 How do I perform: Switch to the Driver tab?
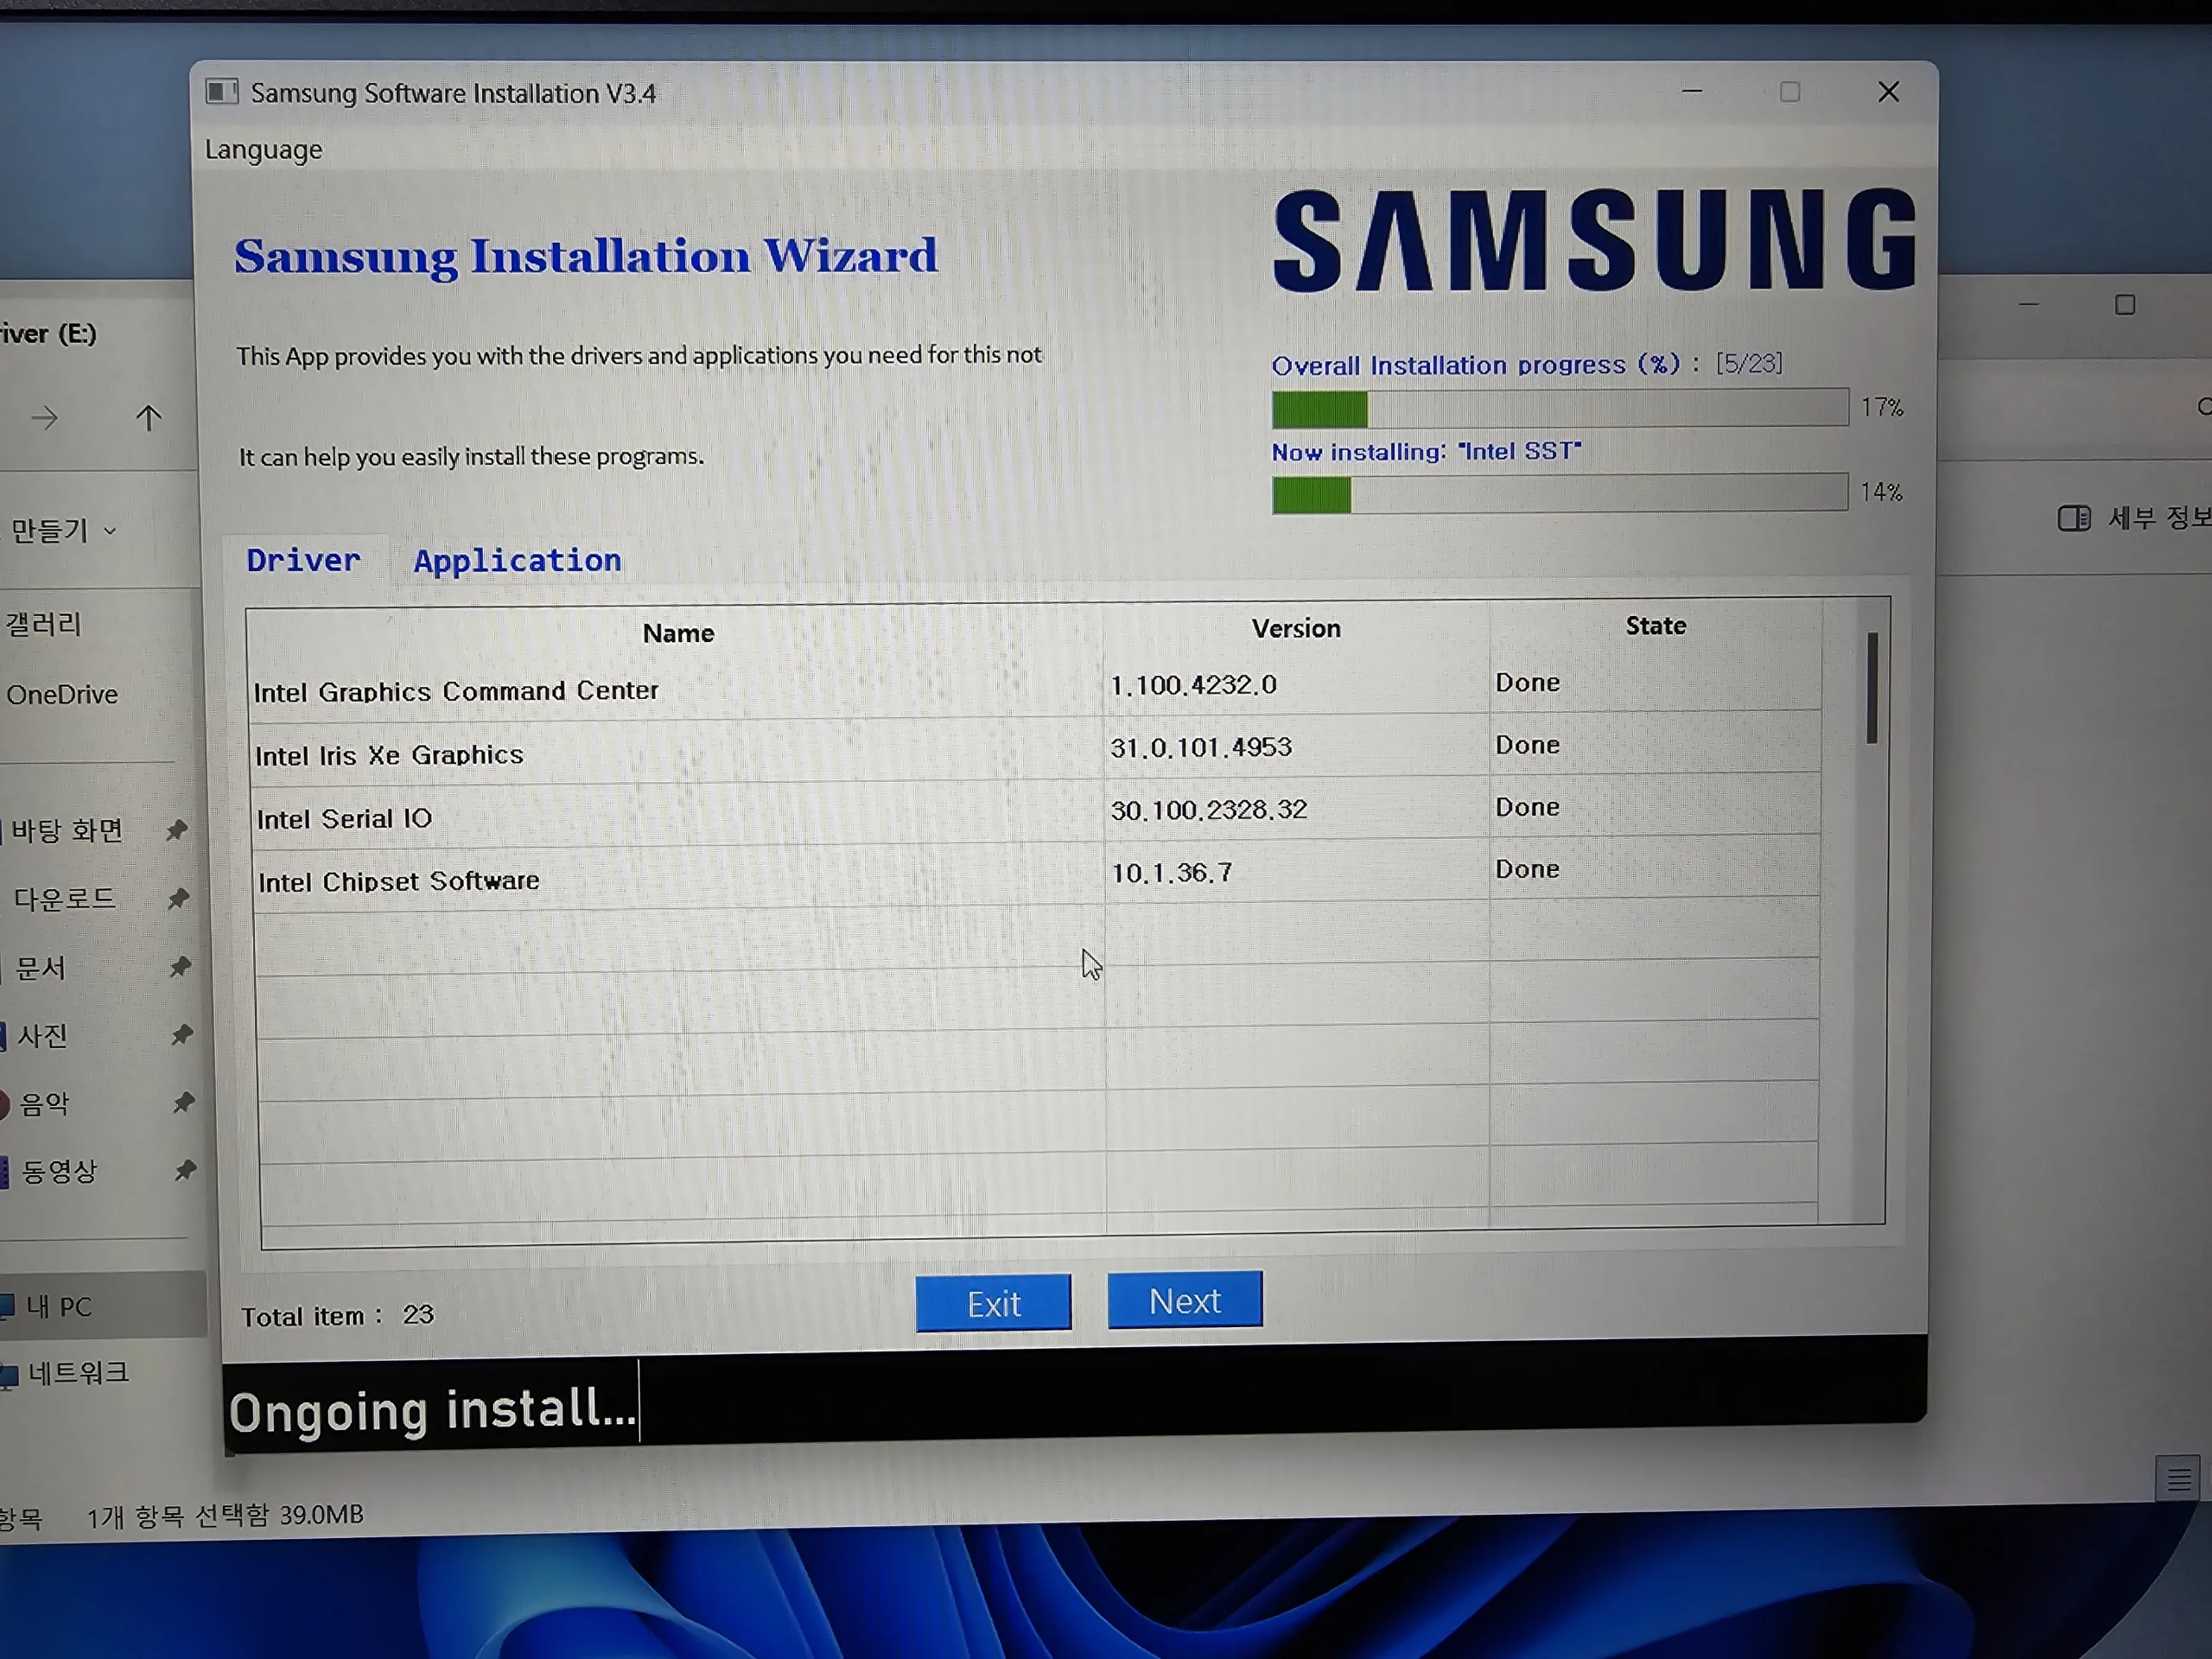point(303,560)
